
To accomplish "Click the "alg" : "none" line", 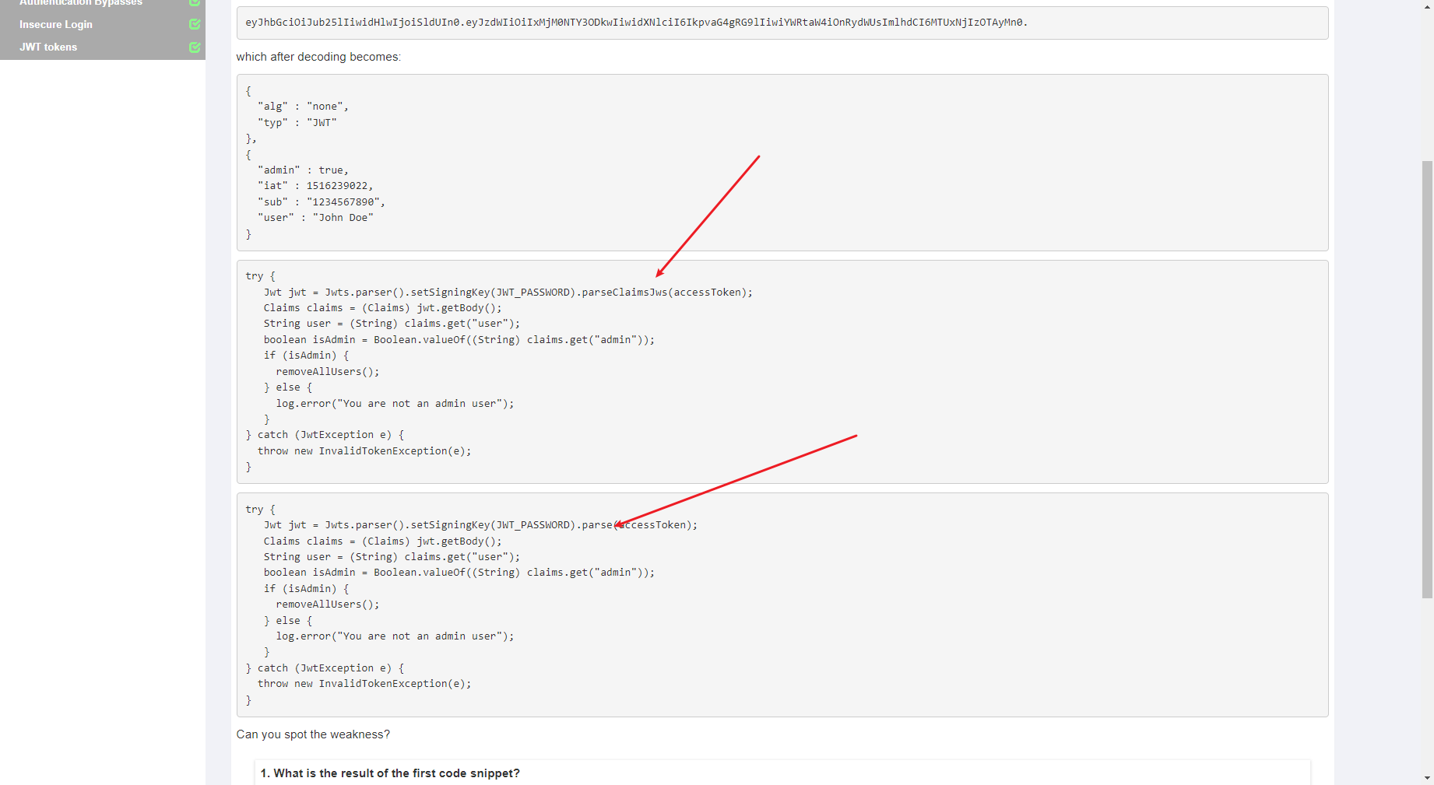I will coord(303,107).
